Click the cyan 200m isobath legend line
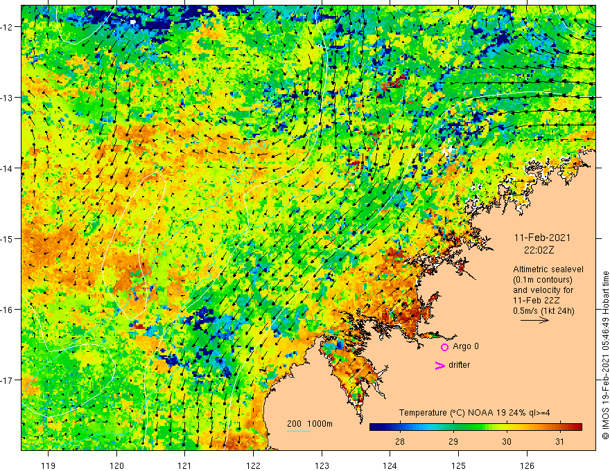The image size is (610, 471). pos(299,431)
